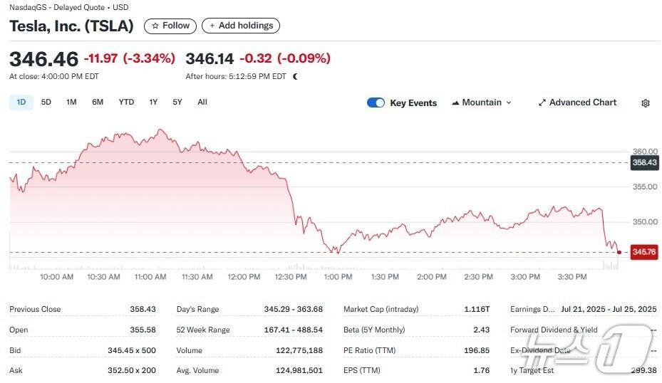Select the 1Y time range
This screenshot has width=662, height=383.
click(153, 103)
